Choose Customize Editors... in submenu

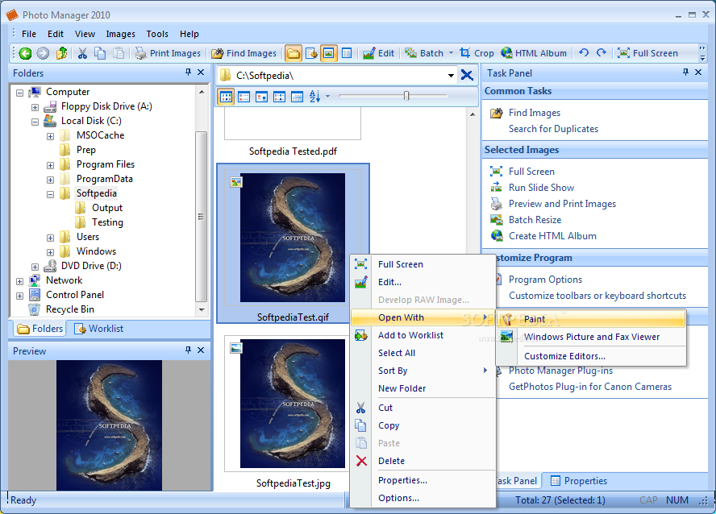point(591,356)
